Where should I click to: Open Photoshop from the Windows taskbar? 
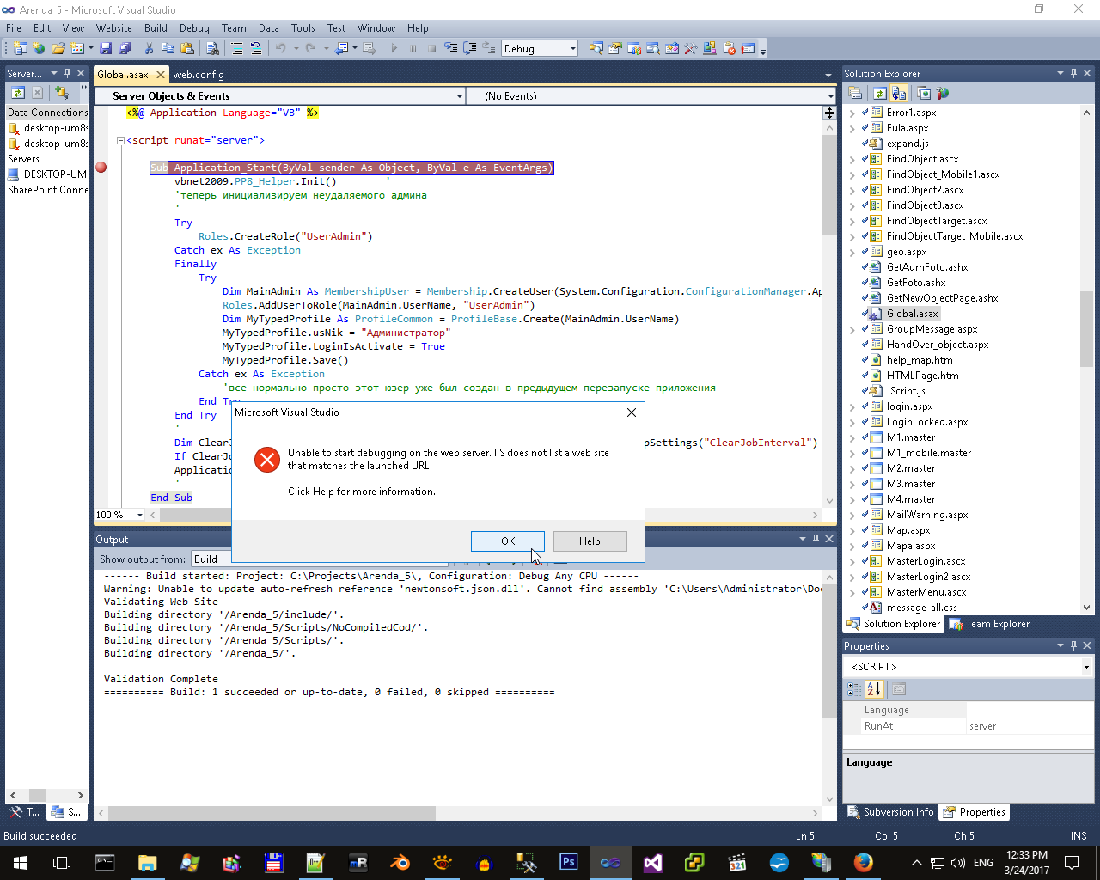pyautogui.click(x=568, y=862)
